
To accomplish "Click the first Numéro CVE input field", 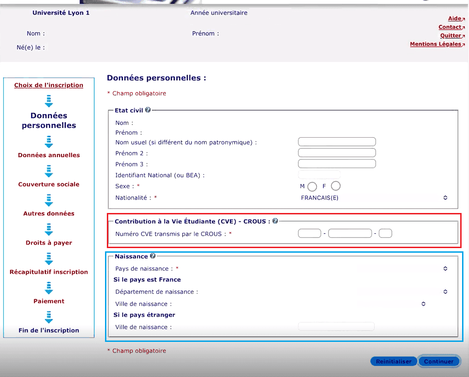I will pos(309,233).
